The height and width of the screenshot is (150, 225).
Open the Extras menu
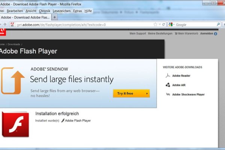click(x=78, y=11)
